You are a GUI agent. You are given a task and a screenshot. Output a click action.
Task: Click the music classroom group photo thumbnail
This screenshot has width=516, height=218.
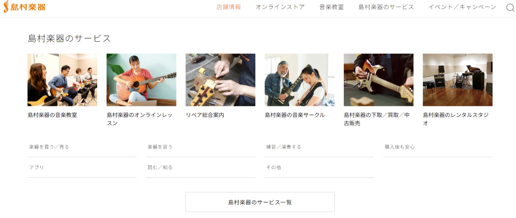(x=62, y=80)
